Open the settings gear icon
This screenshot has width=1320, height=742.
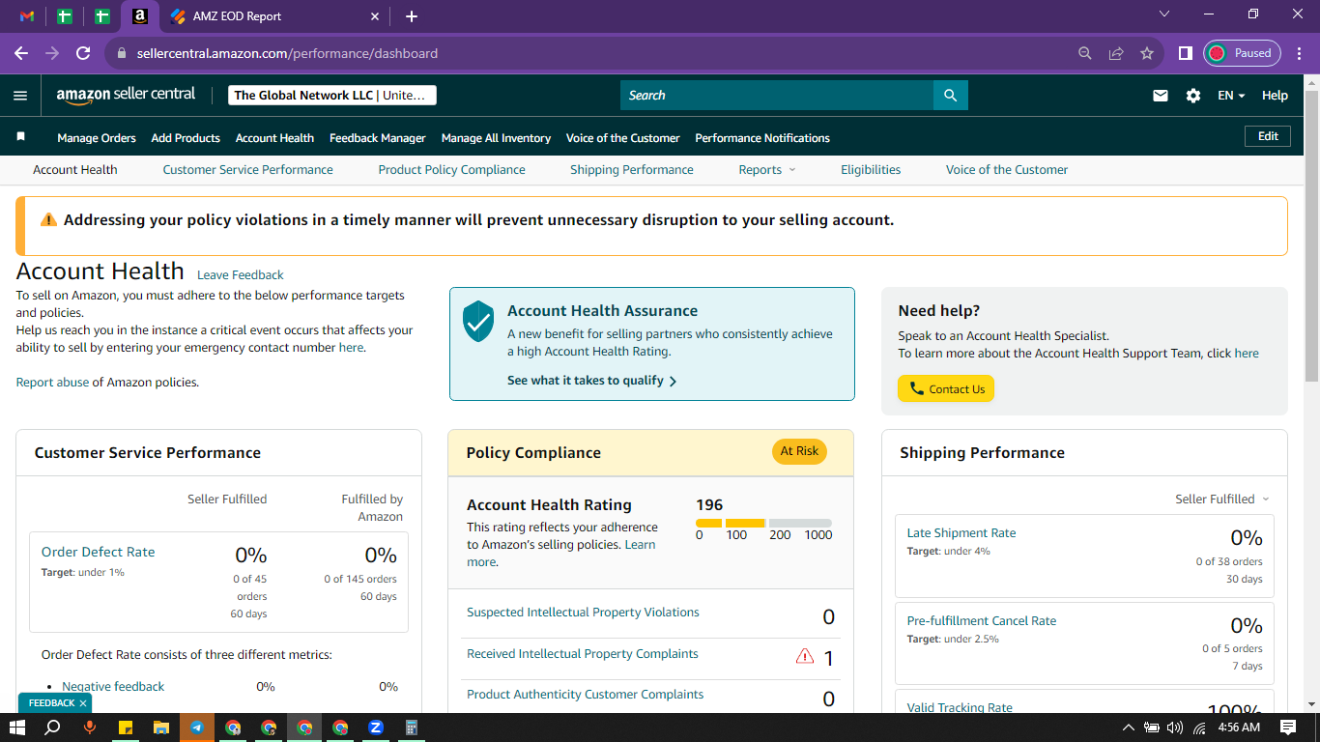(x=1193, y=96)
